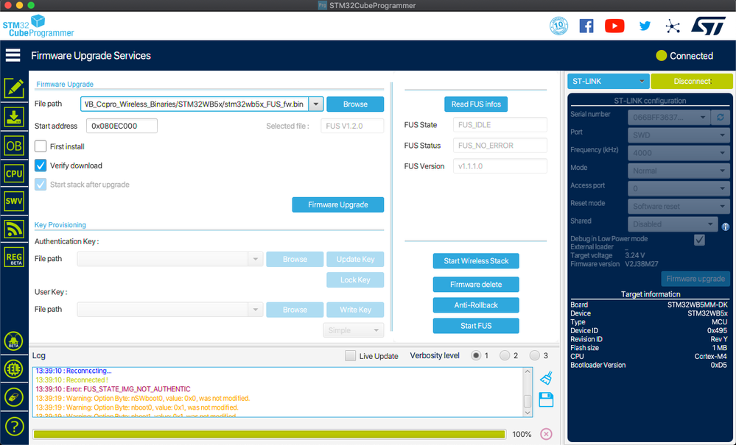
Task: Click the STM32CubeProgrammer logo
Action: [38, 26]
